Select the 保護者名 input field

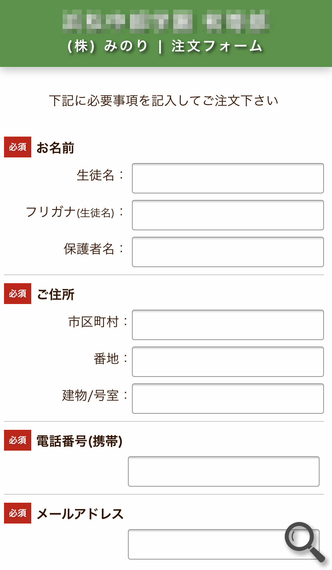coord(228,252)
